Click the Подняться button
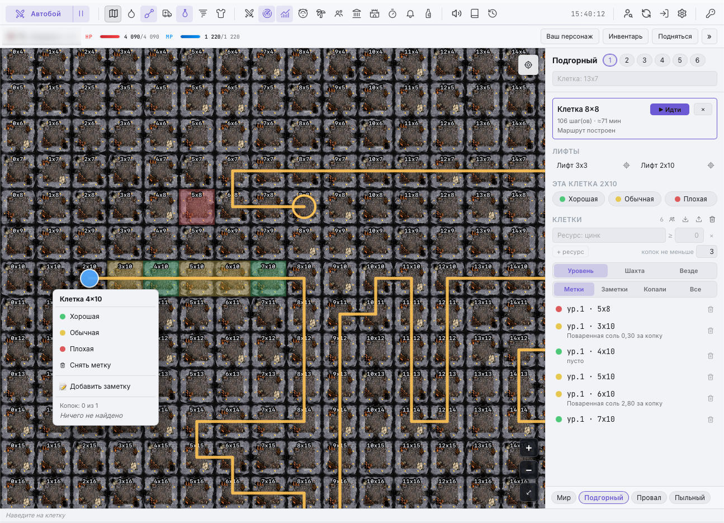This screenshot has width=724, height=523. (x=675, y=36)
